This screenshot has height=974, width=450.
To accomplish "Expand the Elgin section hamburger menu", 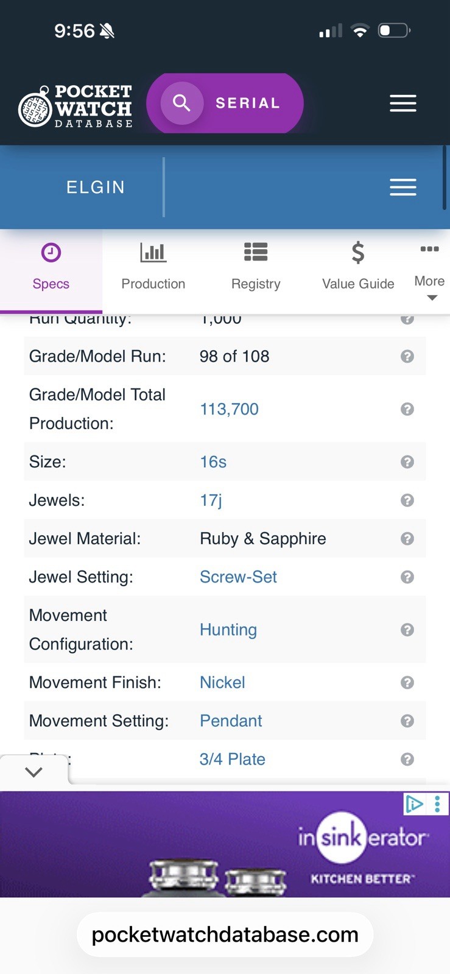I will click(x=403, y=187).
